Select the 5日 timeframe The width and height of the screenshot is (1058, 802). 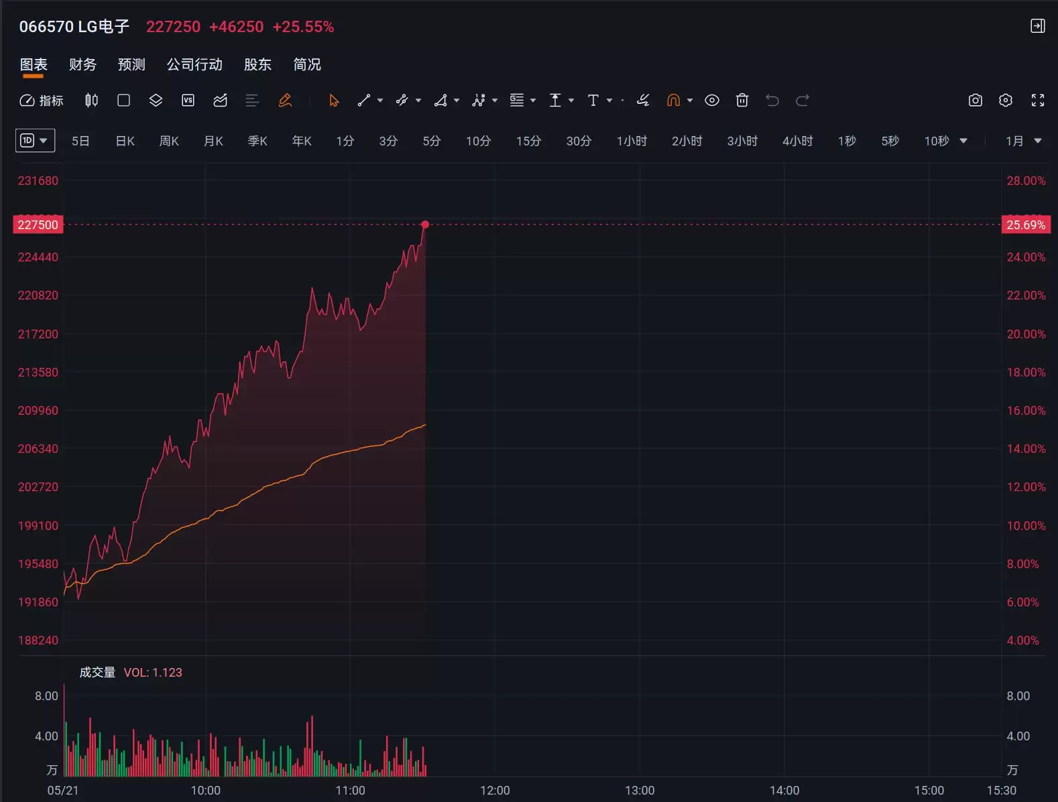tap(80, 141)
